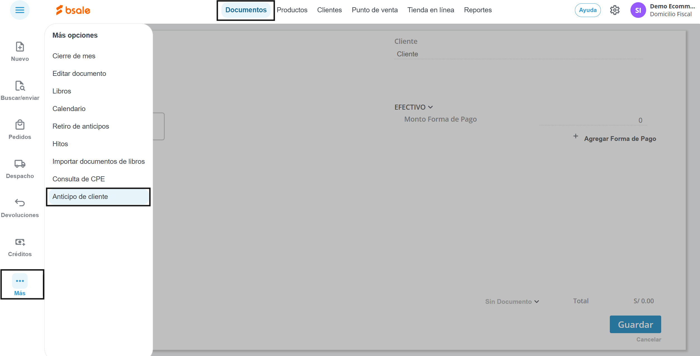Click Agregar Forma de Pago

(620, 139)
